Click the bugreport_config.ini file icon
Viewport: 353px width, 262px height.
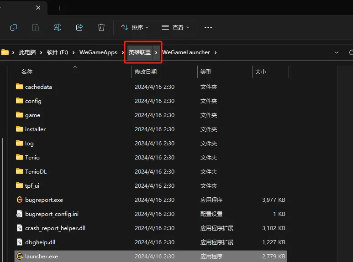[x=19, y=214]
